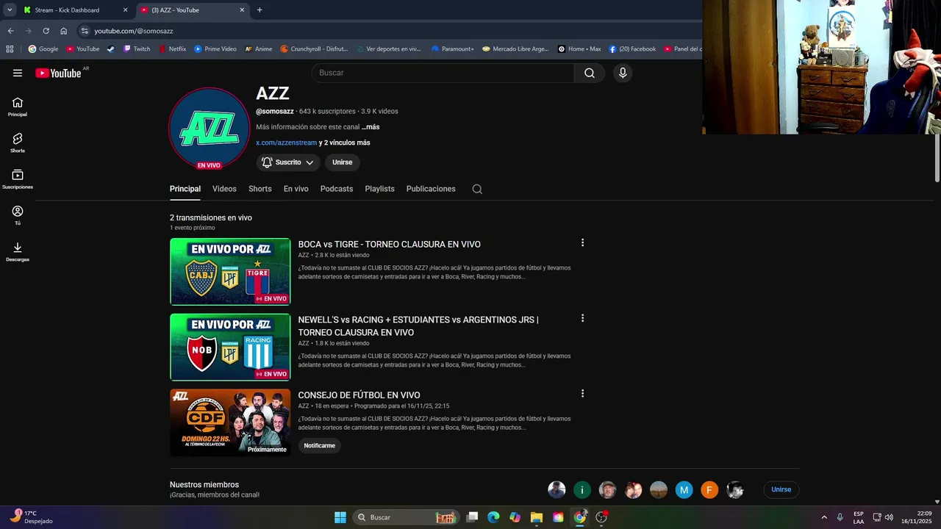
Task: Open Consejo de Fútbol CDF thumbnail
Action: click(x=230, y=422)
